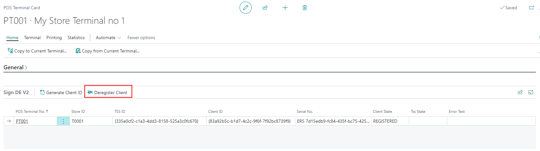Sort by POS Terminal No. column header
540x151 pixels.
tap(32, 112)
